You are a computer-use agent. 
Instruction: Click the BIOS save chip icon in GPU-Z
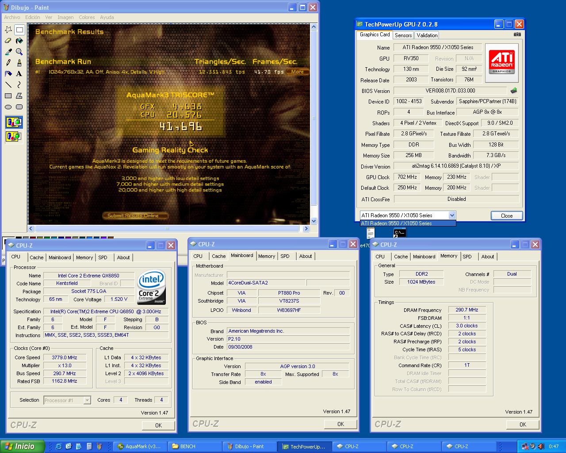pos(513,91)
